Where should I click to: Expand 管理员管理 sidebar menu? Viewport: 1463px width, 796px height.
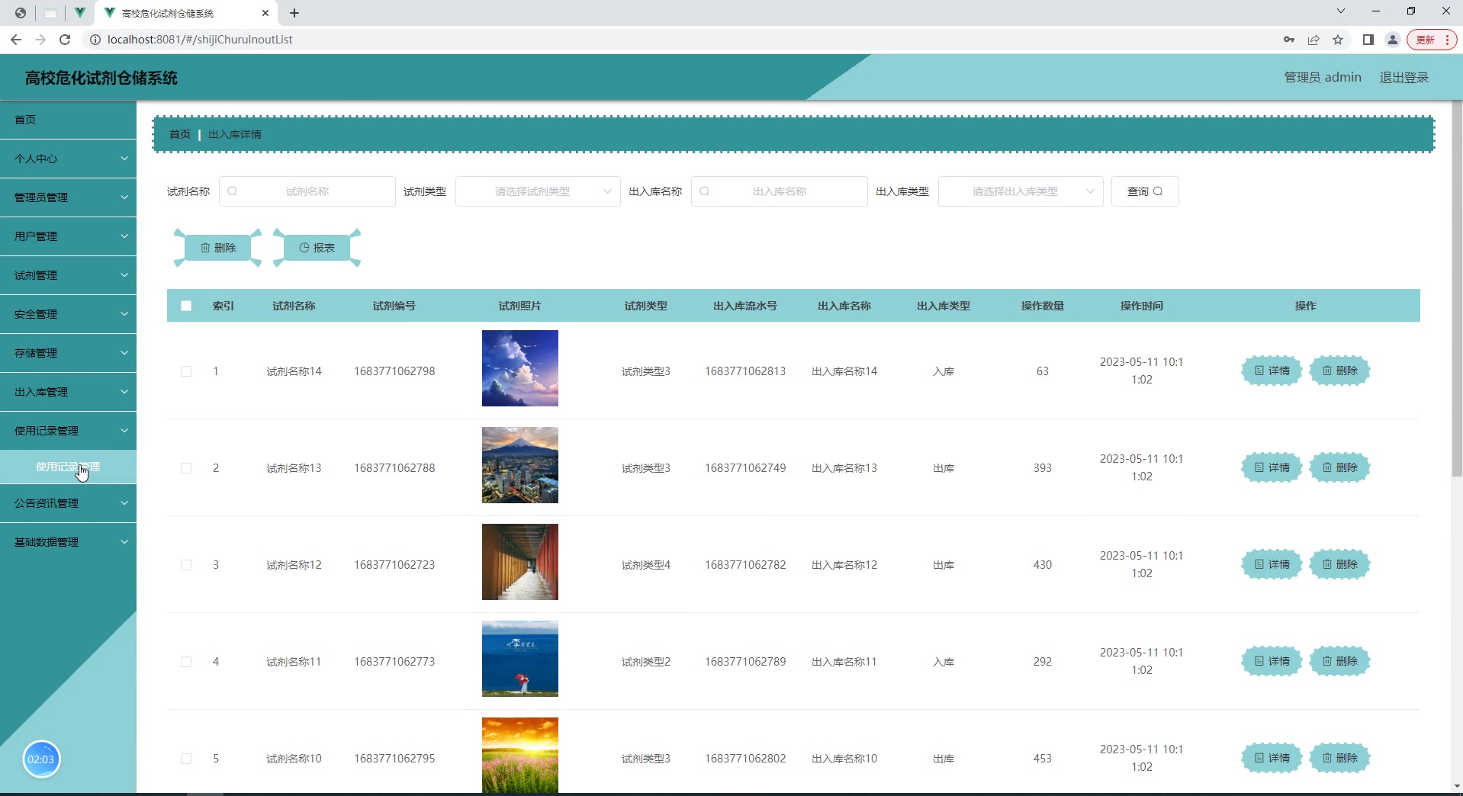click(x=68, y=197)
